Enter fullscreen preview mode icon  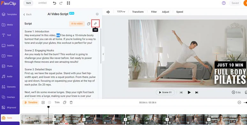pos(68,3)
